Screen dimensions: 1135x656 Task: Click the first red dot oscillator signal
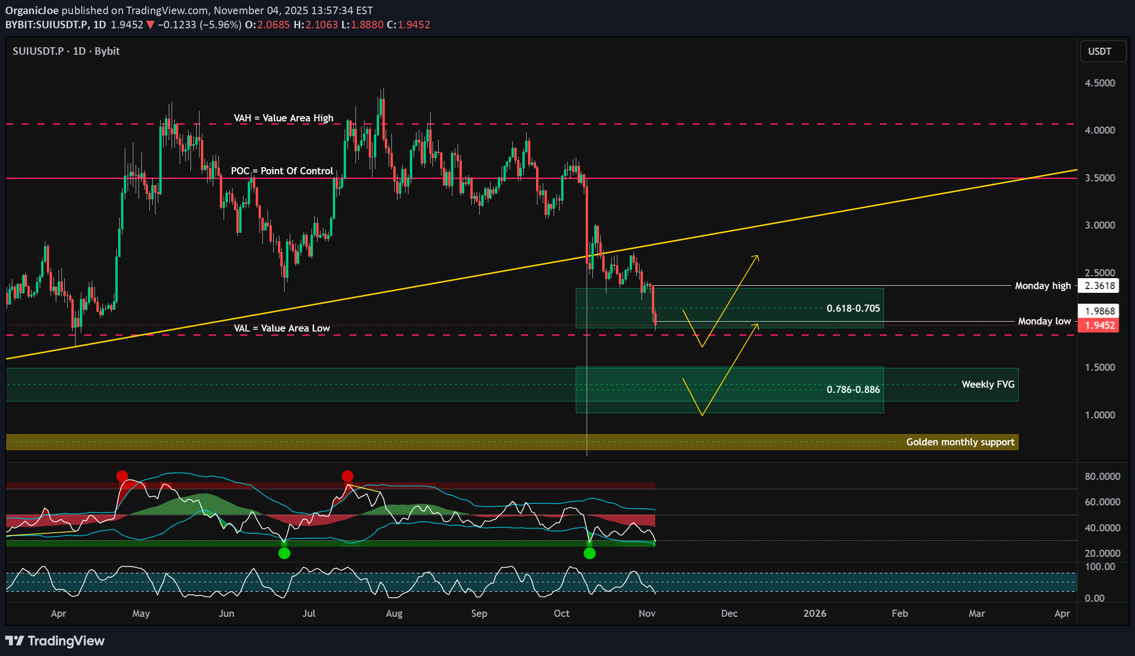[x=121, y=476]
